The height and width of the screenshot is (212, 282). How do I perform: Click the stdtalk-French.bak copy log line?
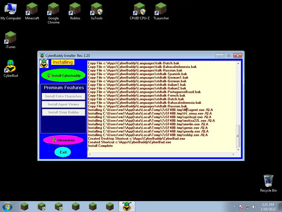point(136,96)
